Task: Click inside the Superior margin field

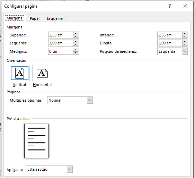Action: (x=61, y=35)
